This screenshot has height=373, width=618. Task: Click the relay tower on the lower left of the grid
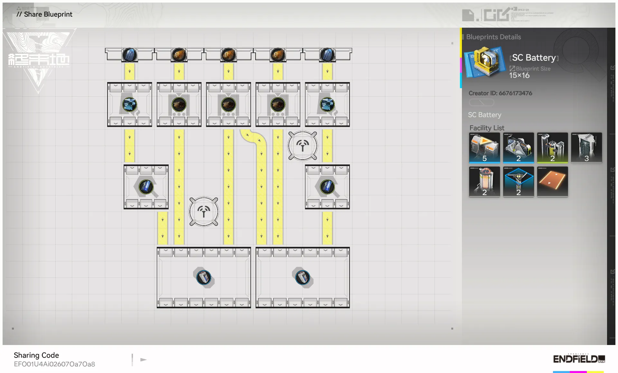click(x=204, y=211)
